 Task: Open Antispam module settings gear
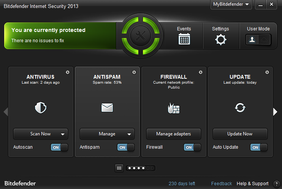[x=134, y=72]
